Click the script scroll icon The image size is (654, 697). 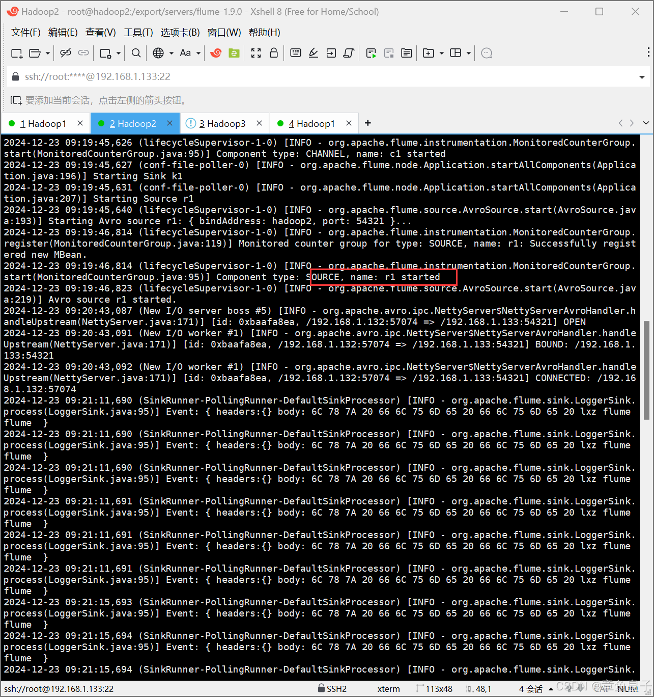(x=349, y=53)
